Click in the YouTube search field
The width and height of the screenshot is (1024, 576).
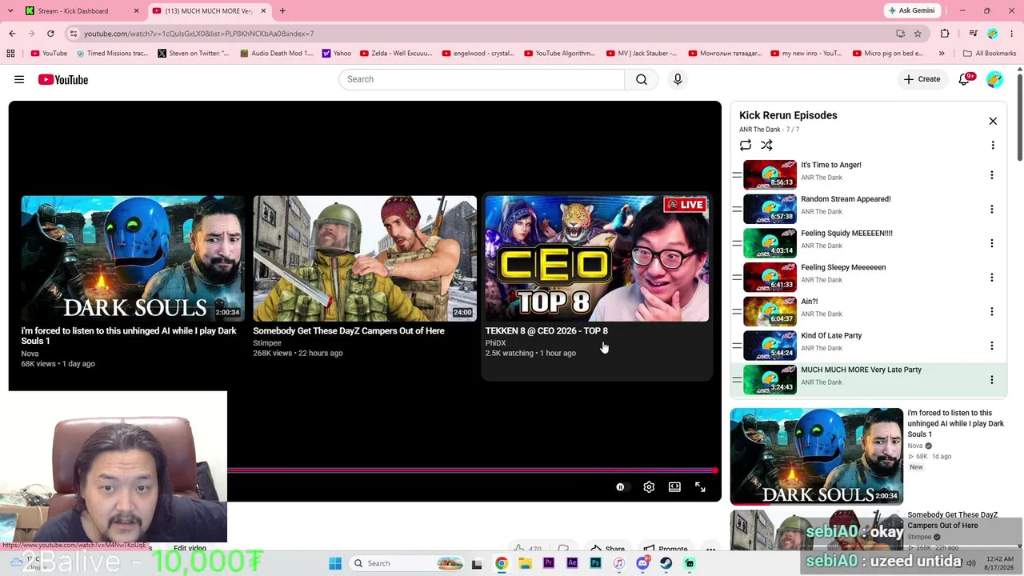click(x=482, y=79)
